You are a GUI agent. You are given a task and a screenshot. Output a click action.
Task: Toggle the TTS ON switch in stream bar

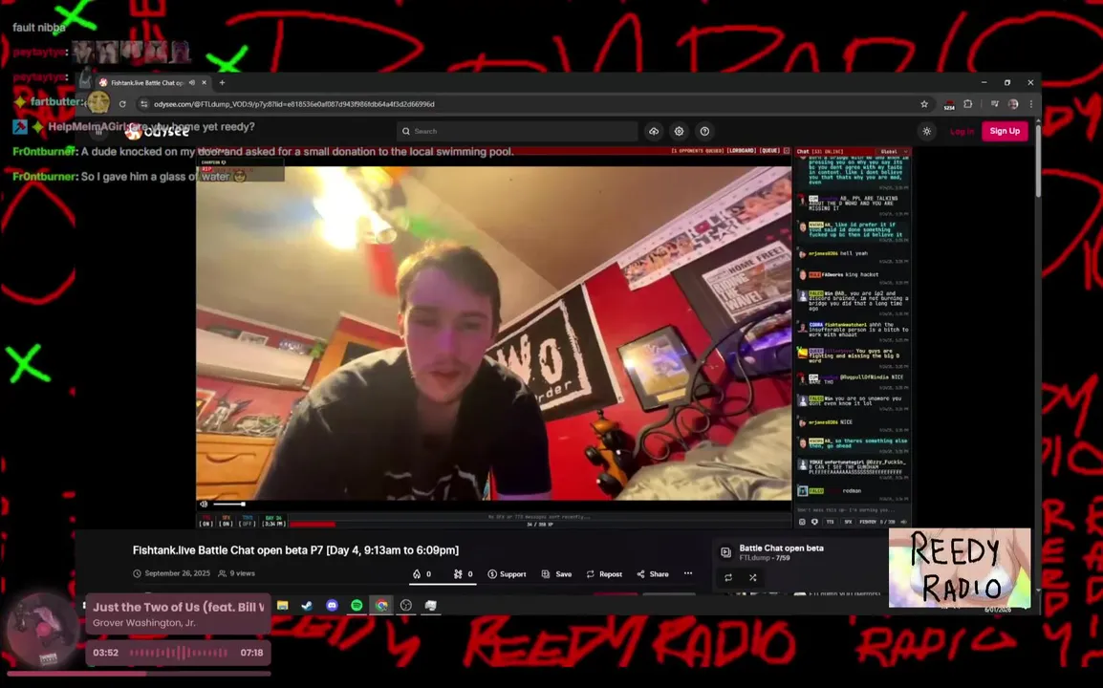click(206, 522)
